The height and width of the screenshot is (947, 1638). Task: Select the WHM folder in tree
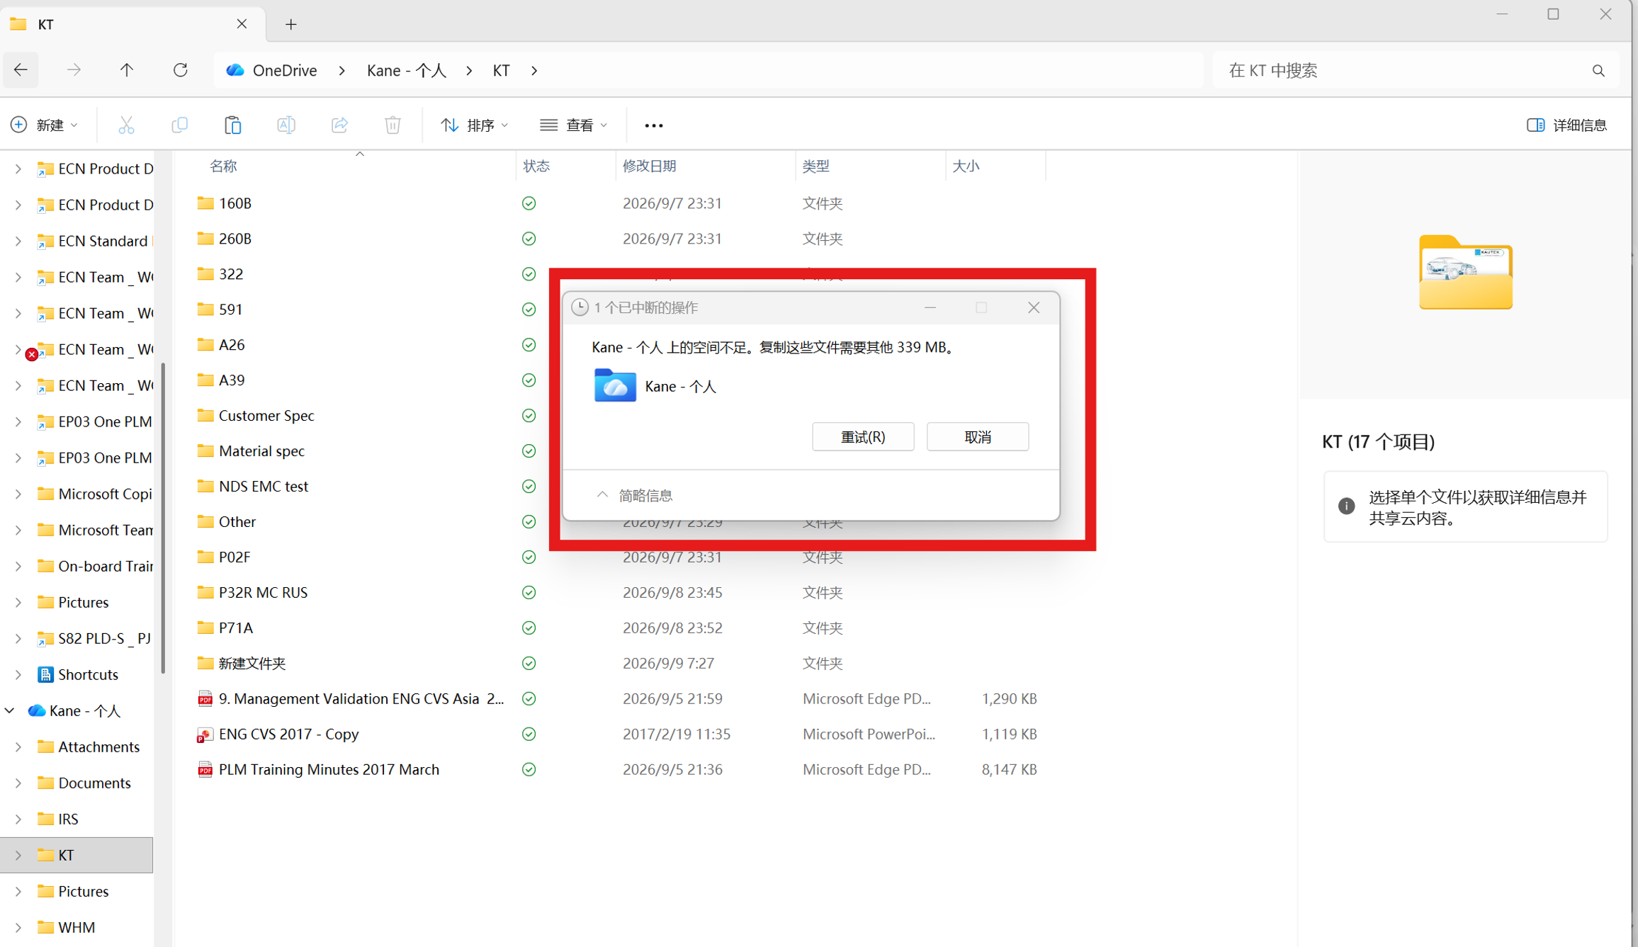[77, 927]
